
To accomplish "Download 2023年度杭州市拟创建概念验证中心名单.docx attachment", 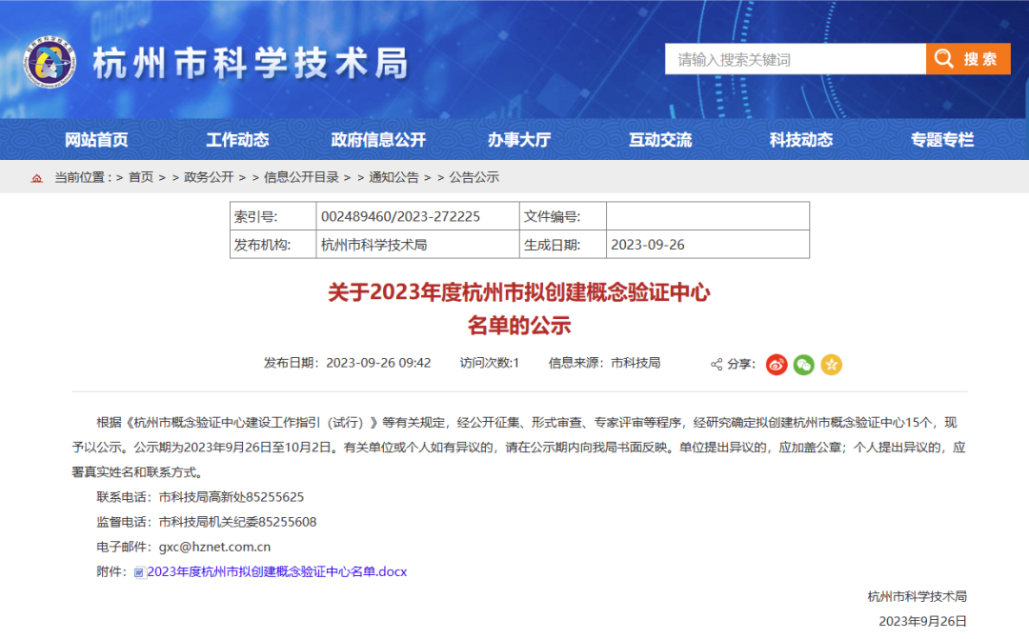I will point(277,572).
